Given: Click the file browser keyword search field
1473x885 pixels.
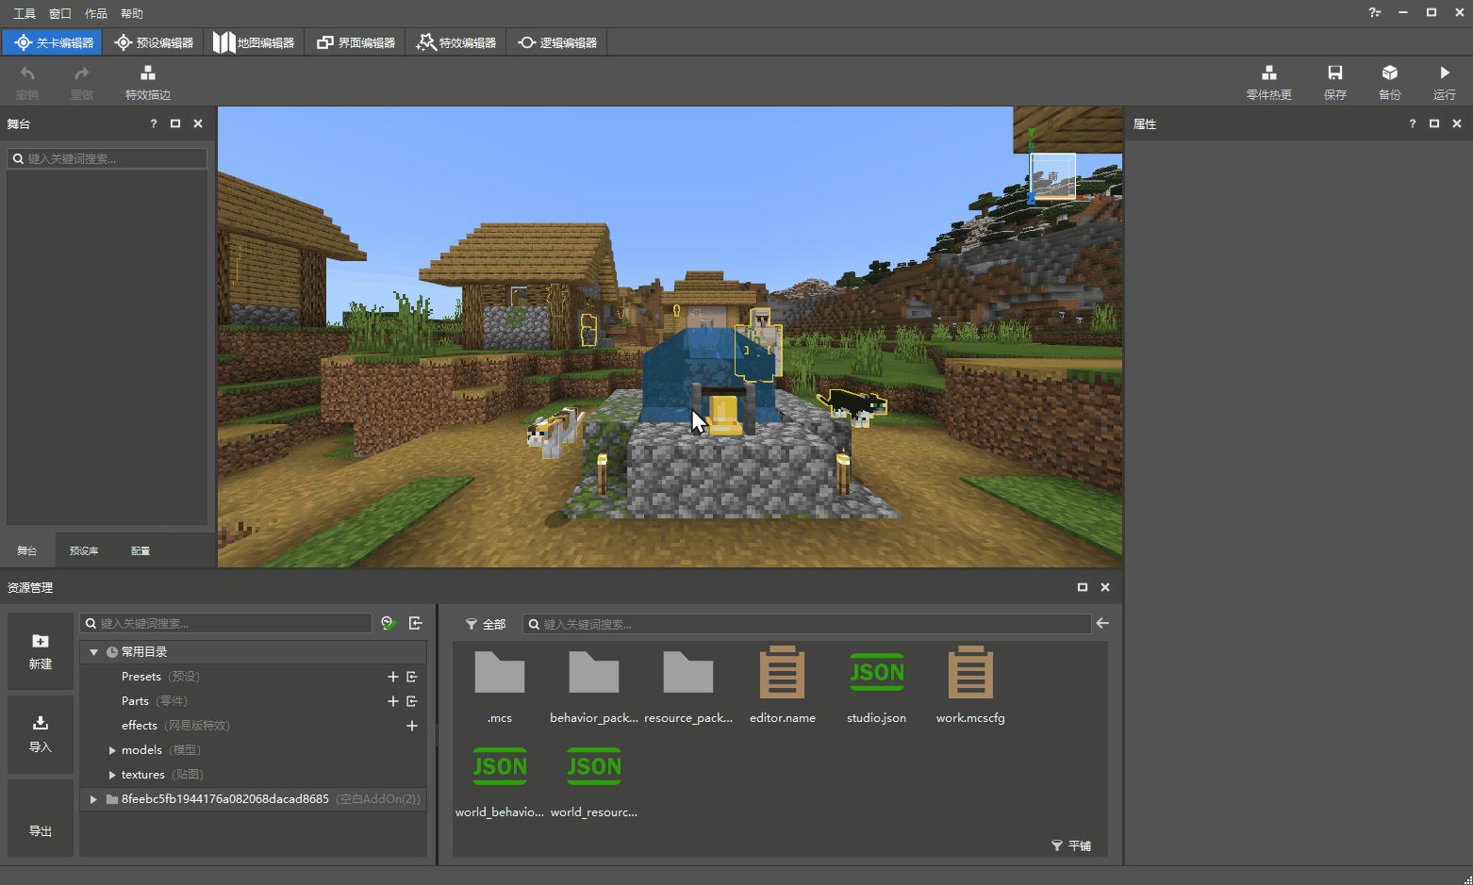Looking at the screenshot, I should [x=807, y=624].
